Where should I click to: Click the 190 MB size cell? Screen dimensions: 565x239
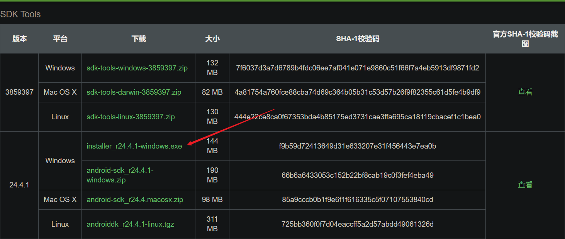(x=212, y=175)
